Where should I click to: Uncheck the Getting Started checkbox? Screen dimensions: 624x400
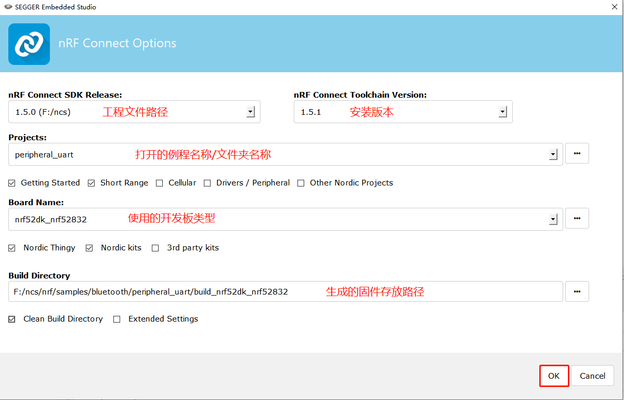(11, 183)
